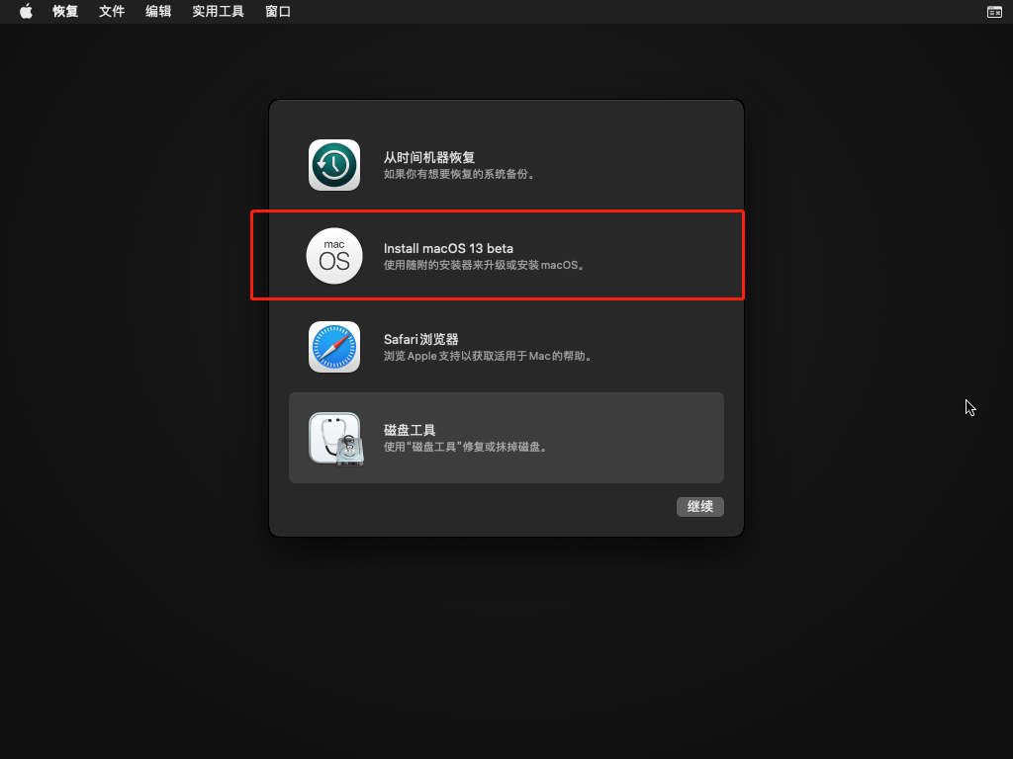Click description 浏览 Apple 支持以获取适用于 Mac 的帮助
1013x759 pixels.
point(488,356)
